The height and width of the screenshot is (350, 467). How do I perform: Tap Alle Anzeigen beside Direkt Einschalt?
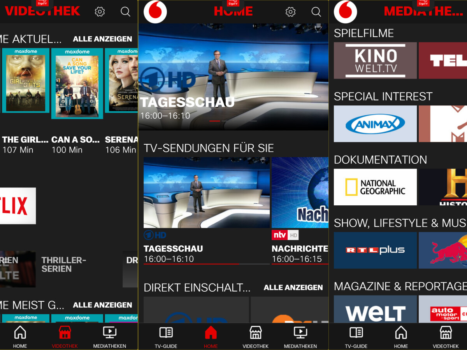coord(293,288)
